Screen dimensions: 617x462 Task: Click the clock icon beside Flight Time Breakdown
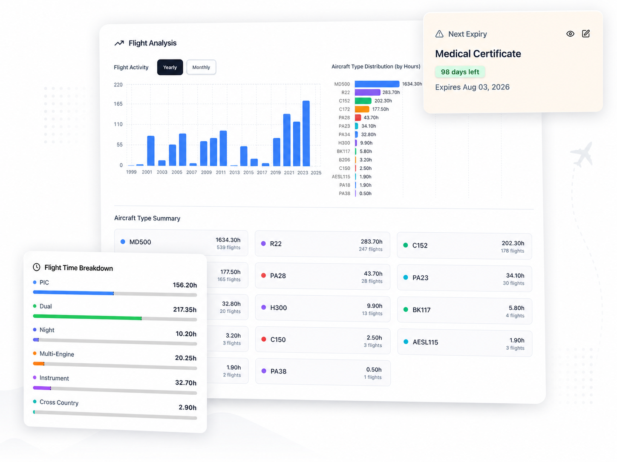coord(36,267)
